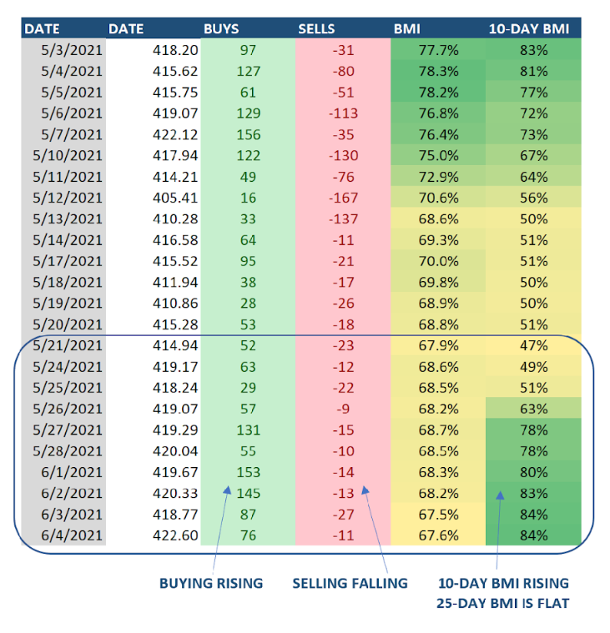The width and height of the screenshot is (610, 633).
Task: Select the 10-DAY BMI column header
Action: 529,29
